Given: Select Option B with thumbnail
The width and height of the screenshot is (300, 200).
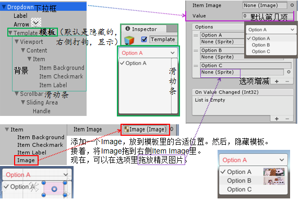Looking at the screenshot, I should (x=254, y=181).
